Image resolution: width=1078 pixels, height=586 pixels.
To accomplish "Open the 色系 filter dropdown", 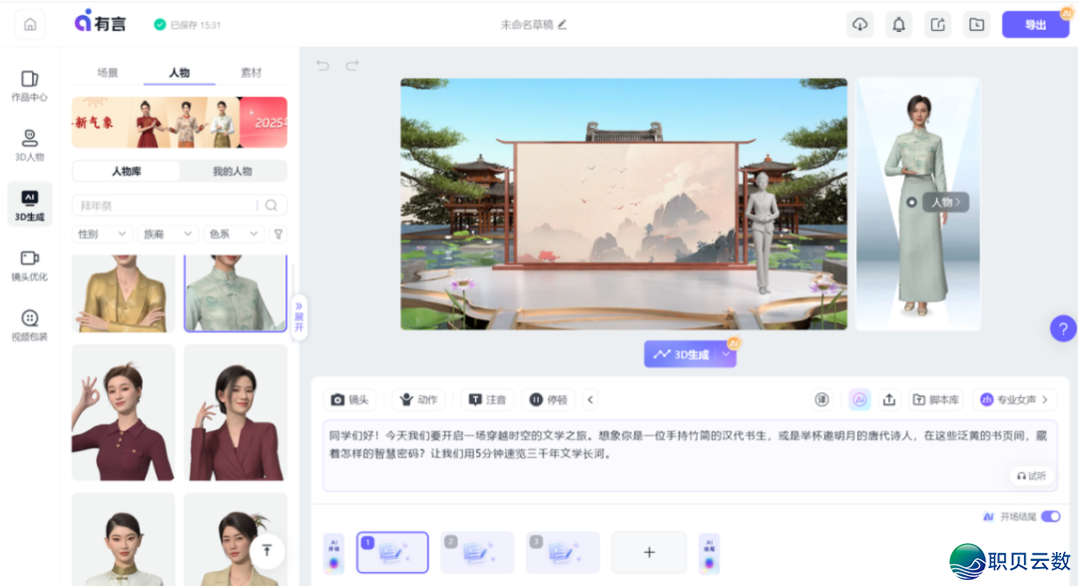I will point(234,233).
